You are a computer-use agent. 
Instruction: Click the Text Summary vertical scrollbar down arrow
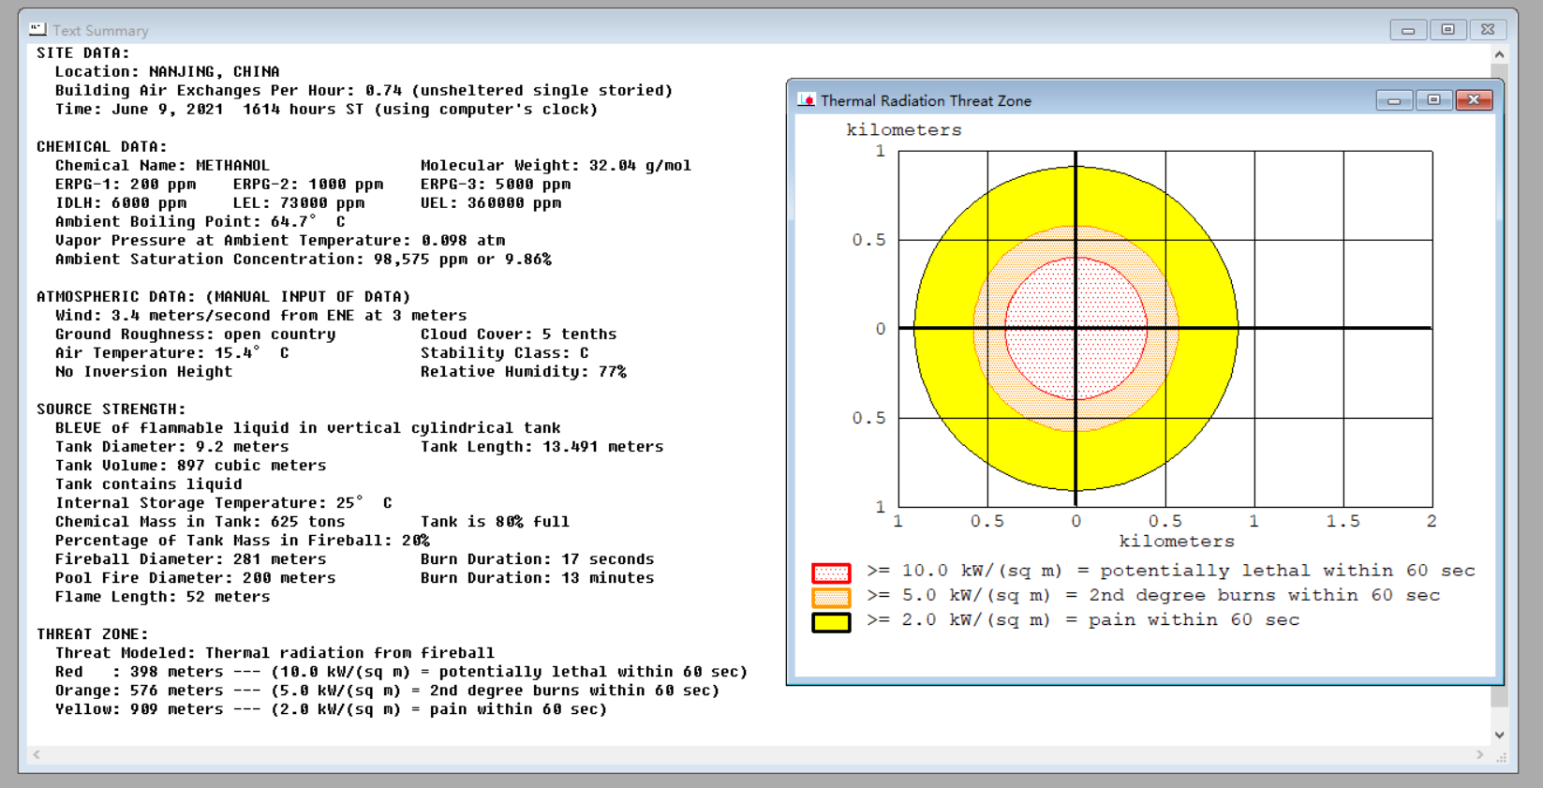point(1499,736)
